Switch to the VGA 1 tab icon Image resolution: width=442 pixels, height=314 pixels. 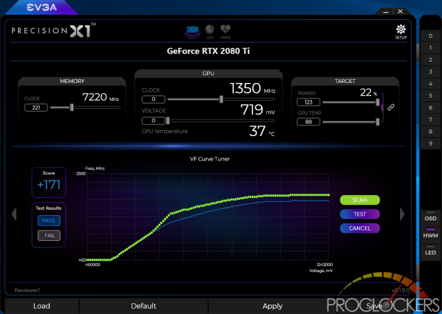[193, 32]
